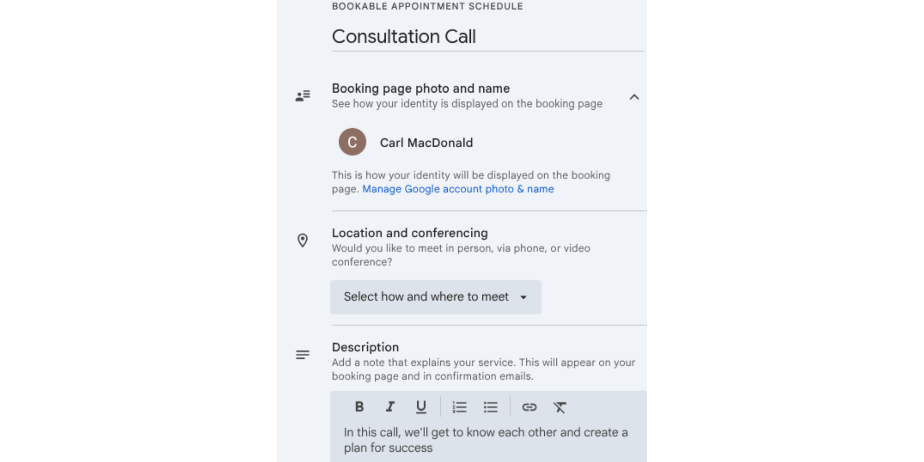Toggle italic formatting in description editor
Viewport: 924px width, 462px height.
(x=389, y=407)
